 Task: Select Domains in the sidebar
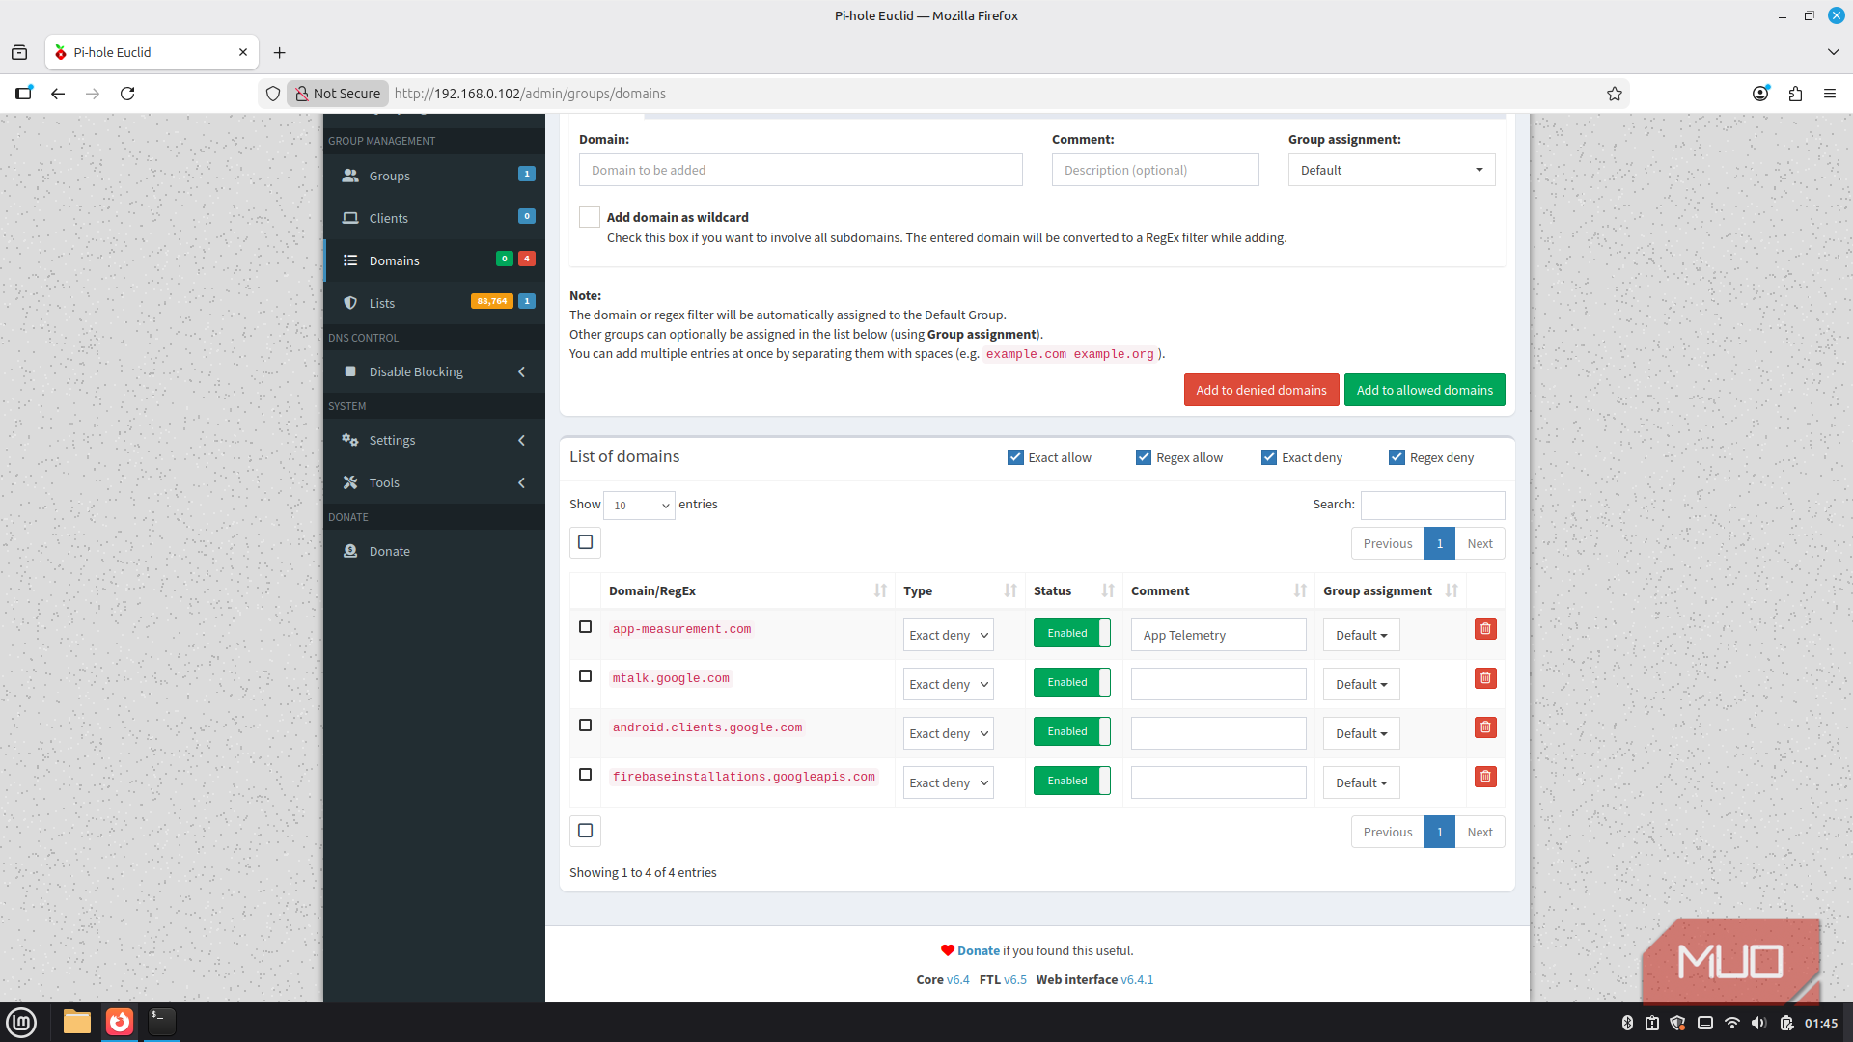click(x=434, y=260)
